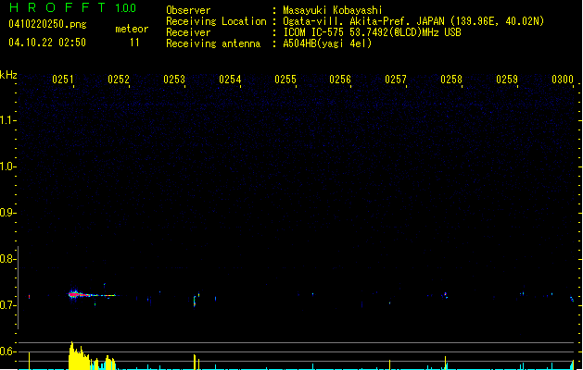This screenshot has width=583, height=370.
Task: Click the meteor count value 11
Action: pyautogui.click(x=134, y=43)
